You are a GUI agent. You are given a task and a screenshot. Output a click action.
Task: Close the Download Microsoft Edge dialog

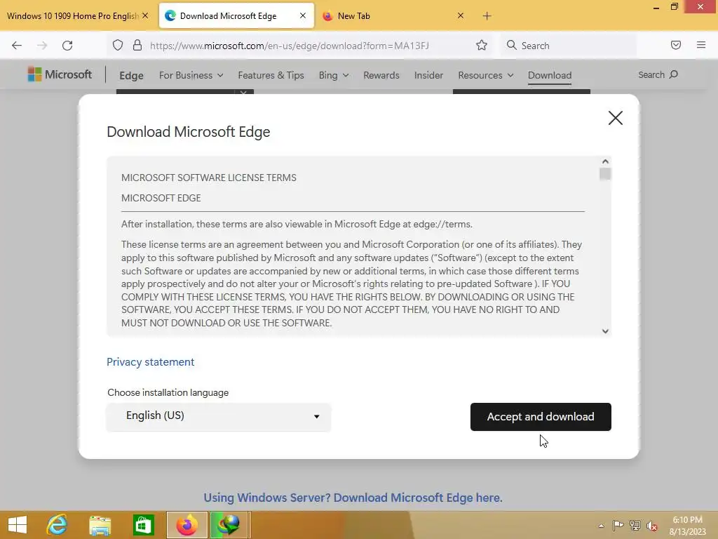[616, 118]
